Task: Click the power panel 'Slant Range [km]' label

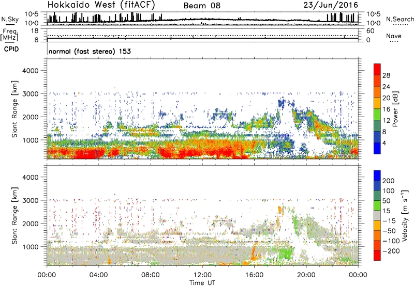Action: [14, 109]
